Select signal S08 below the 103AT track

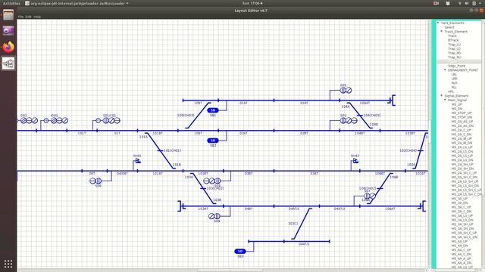[214, 216]
